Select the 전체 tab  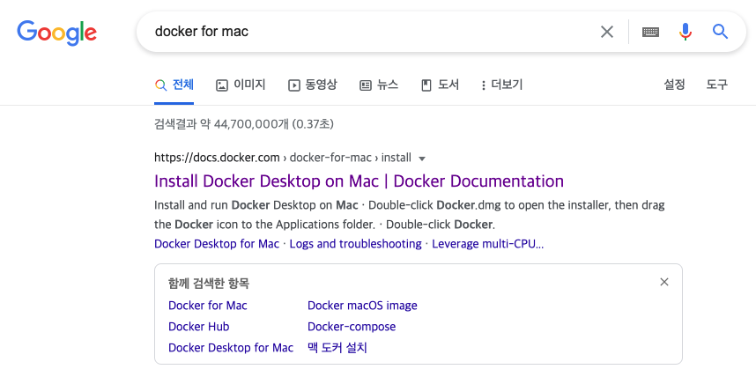pos(174,85)
